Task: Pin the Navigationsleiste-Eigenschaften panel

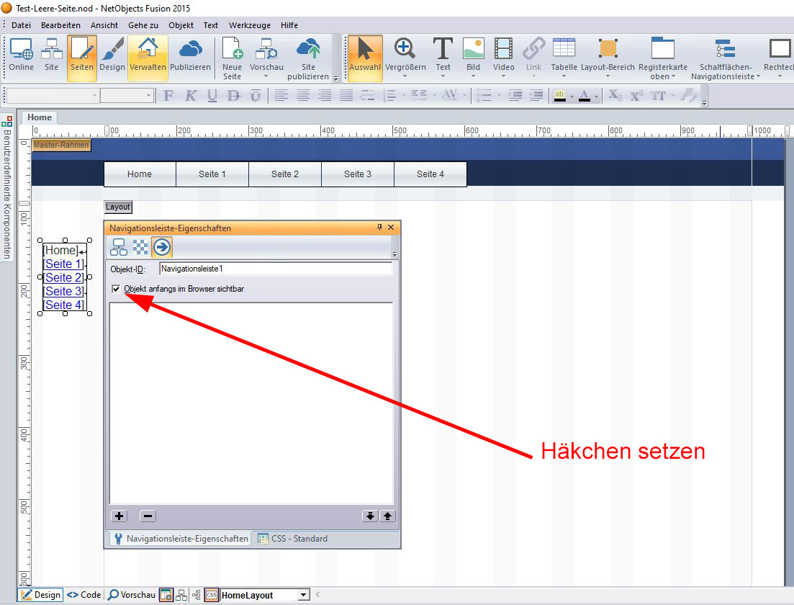Action: pos(379,228)
